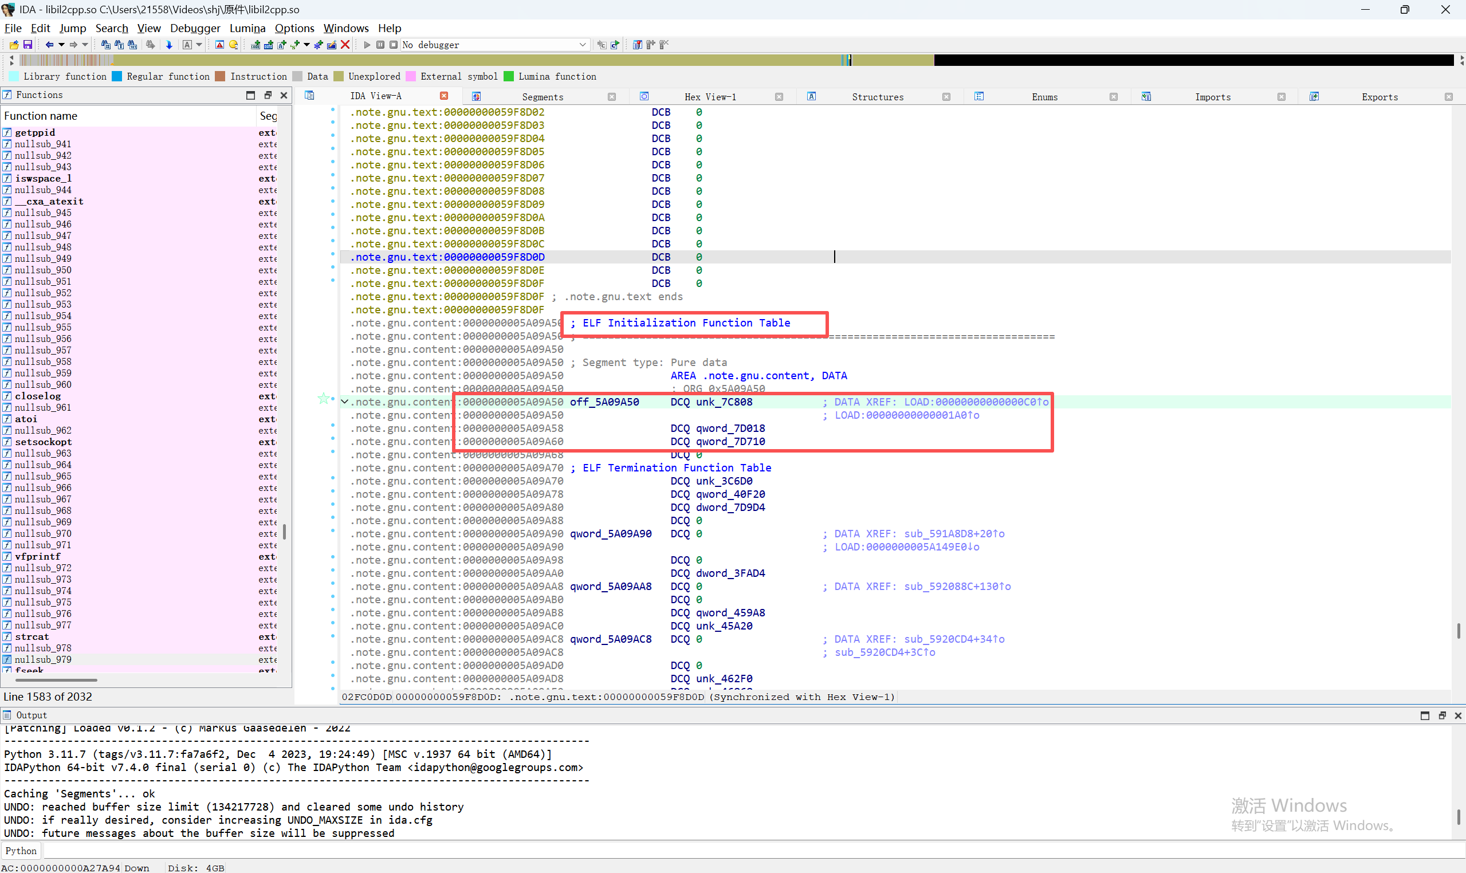Switch to the Imports tab
This screenshot has width=1466, height=873.
tap(1212, 97)
